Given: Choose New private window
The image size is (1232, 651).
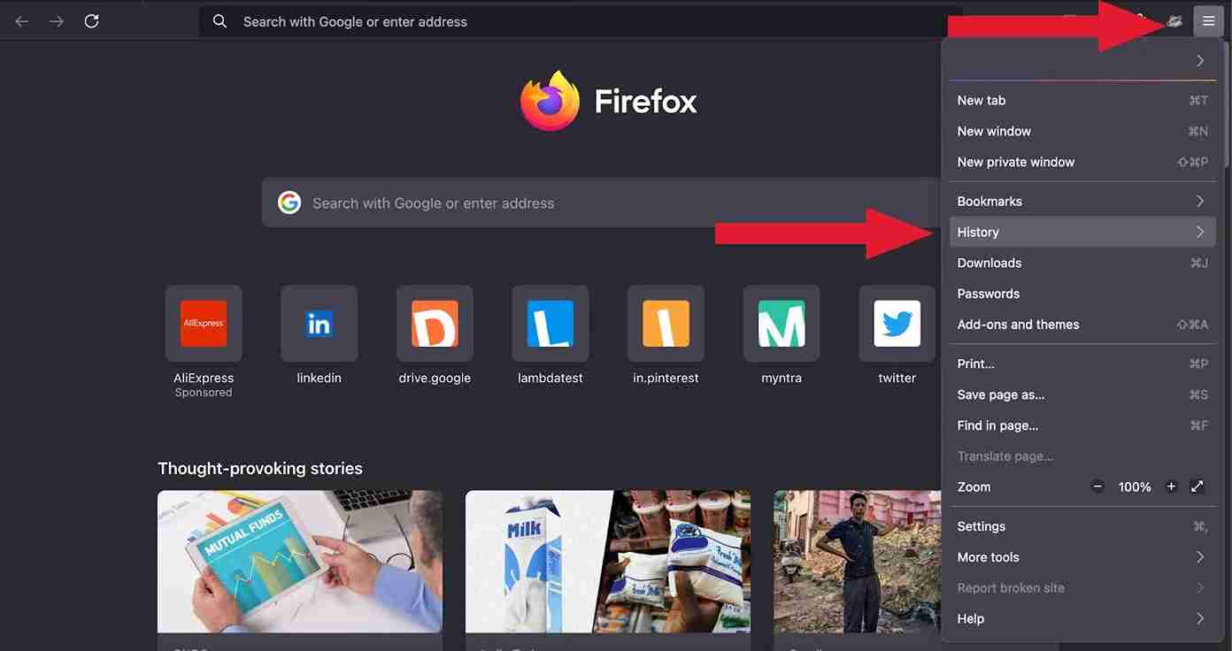Looking at the screenshot, I should point(1014,162).
